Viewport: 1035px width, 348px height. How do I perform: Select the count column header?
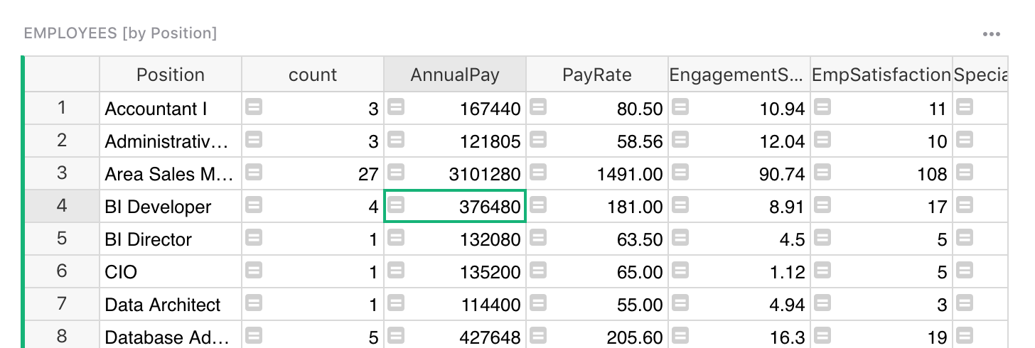pos(313,75)
